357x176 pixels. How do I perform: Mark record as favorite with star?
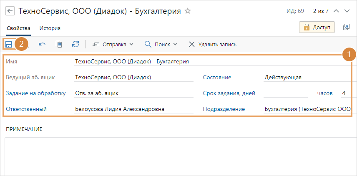188,11
